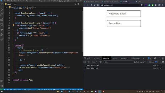This screenshot has height=93, width=165.
Task: Open the 1 Issue link in console toolbar
Action: tap(153, 62)
